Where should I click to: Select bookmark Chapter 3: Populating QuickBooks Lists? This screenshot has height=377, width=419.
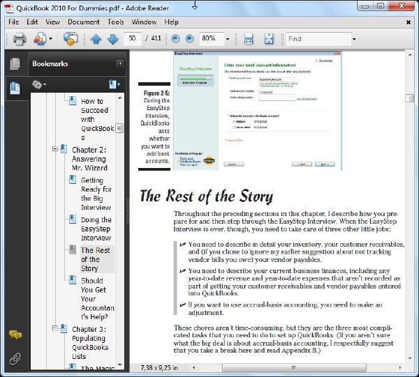pos(90,343)
